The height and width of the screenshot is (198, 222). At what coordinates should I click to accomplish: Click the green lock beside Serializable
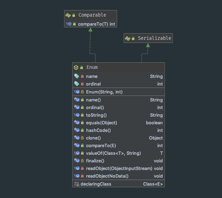[133, 38]
